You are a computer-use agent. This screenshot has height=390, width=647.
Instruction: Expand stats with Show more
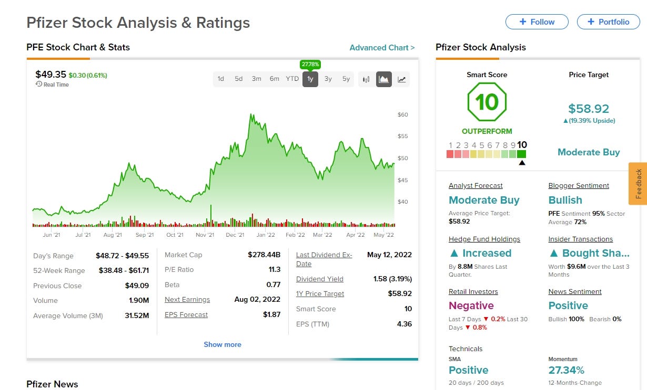[x=223, y=344]
